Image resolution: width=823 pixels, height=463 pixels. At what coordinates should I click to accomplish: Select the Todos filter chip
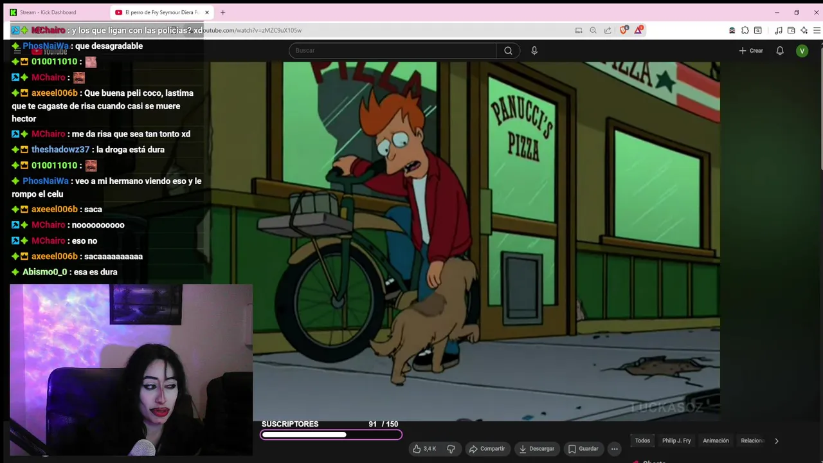[x=642, y=440]
